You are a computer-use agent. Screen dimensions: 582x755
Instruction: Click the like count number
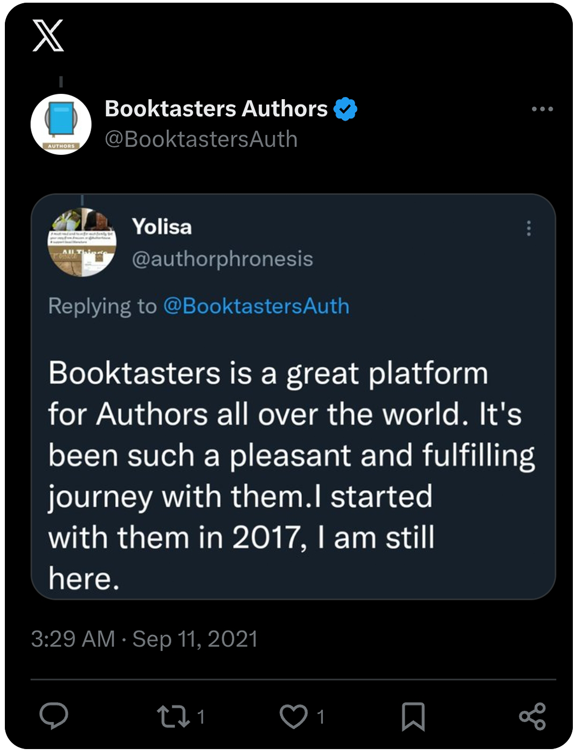click(321, 717)
